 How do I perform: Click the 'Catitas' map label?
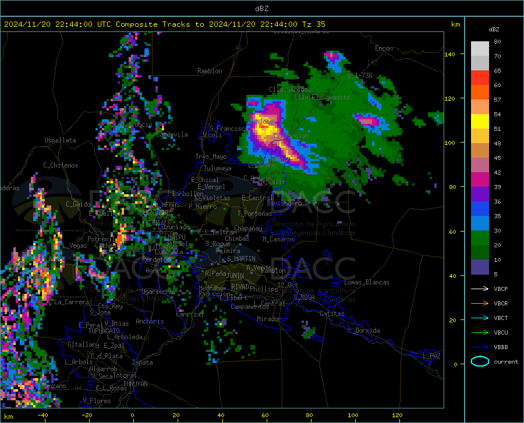[x=332, y=314]
